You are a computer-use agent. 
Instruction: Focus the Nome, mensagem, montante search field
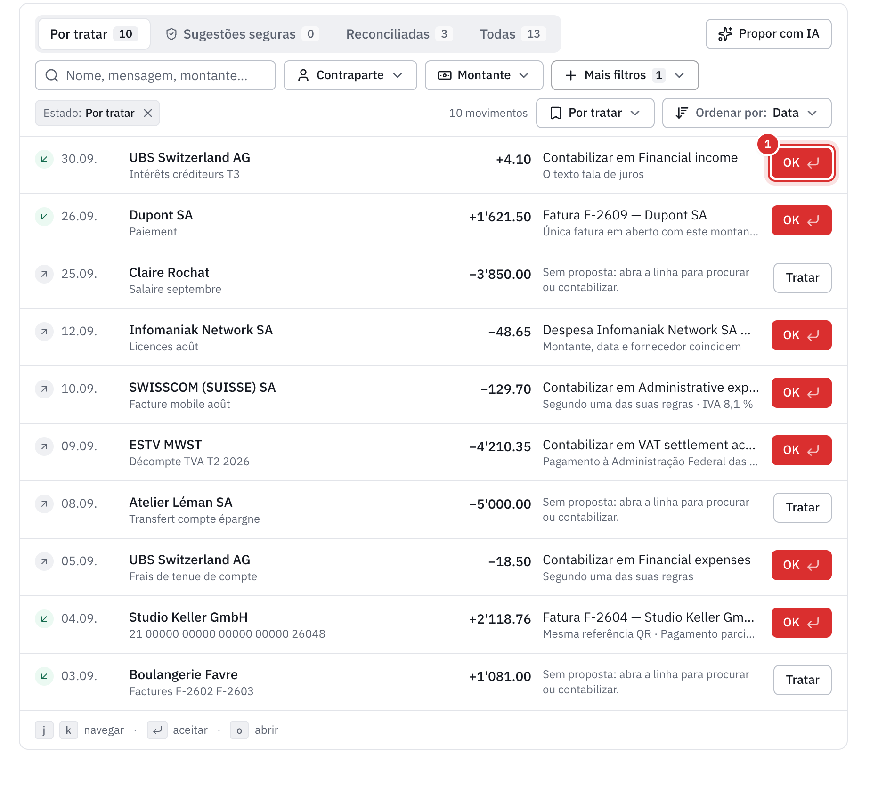pyautogui.click(x=155, y=75)
